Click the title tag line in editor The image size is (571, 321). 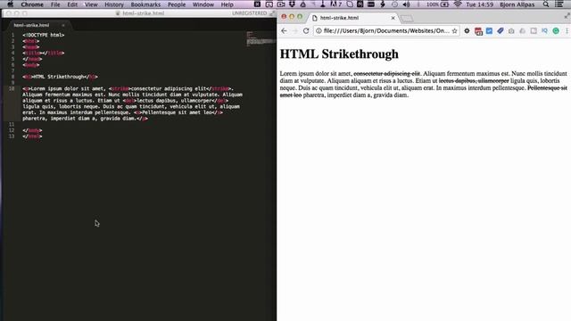44,53
